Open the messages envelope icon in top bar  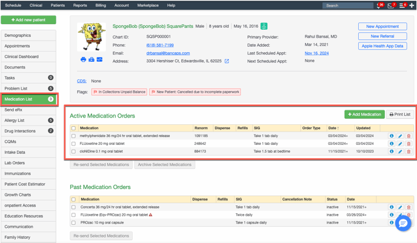390,5
